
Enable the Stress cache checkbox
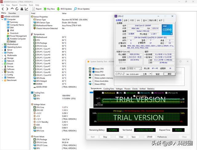[x=94, y=75]
